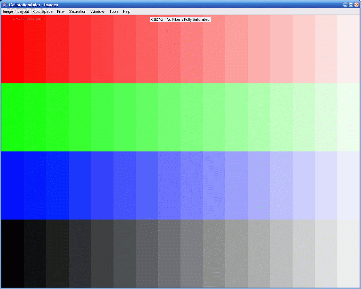Click the black swatch in the gray row

pos(12,254)
